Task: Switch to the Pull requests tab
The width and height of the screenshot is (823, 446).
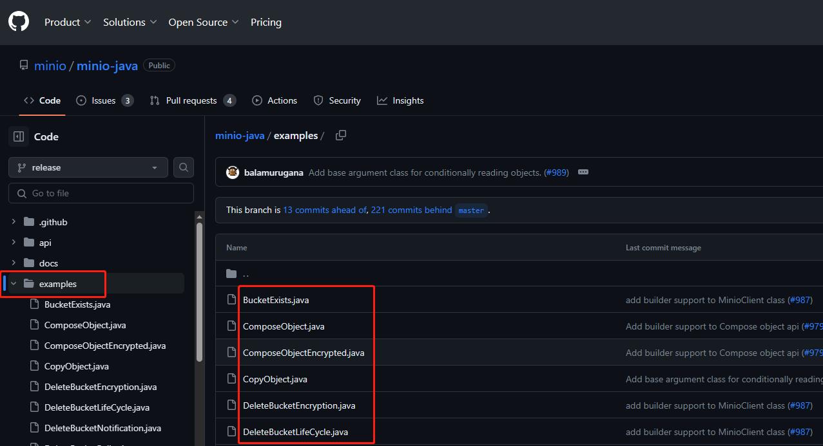Action: pos(193,100)
